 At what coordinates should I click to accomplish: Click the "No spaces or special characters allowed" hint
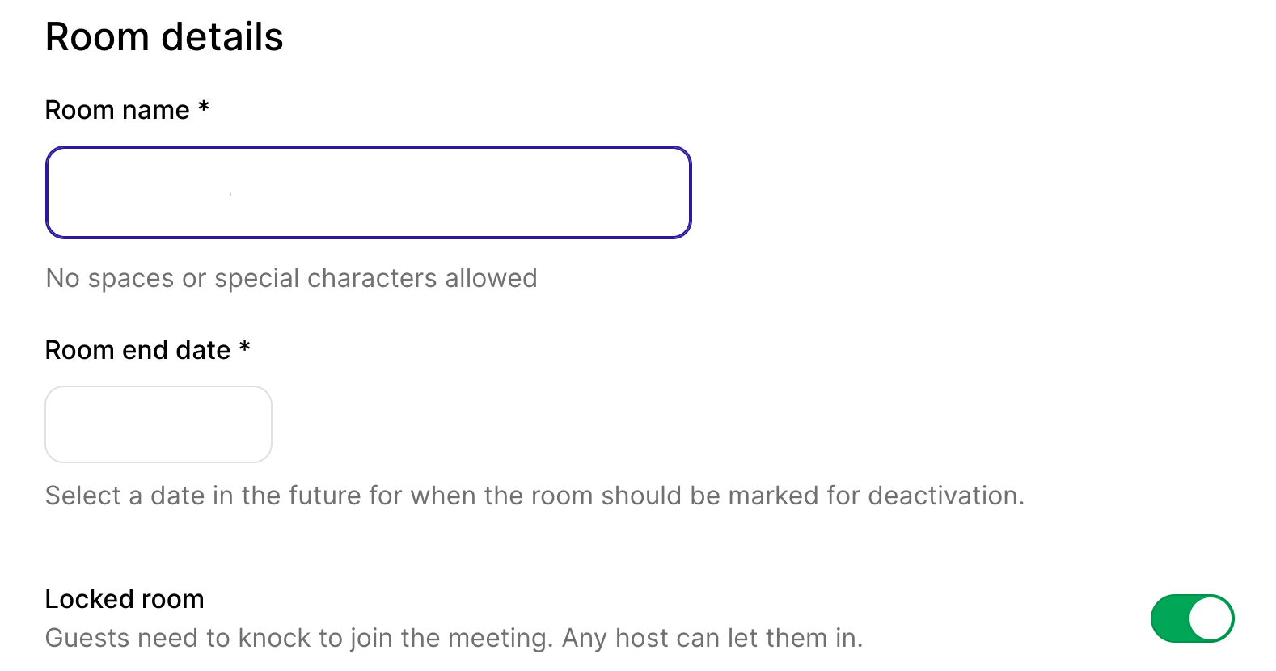[x=291, y=278]
